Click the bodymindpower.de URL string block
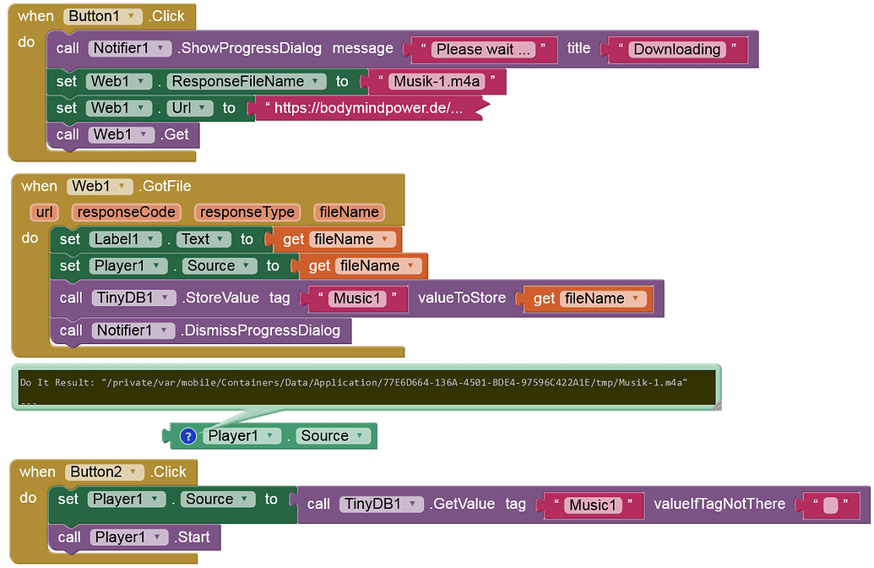The width and height of the screenshot is (874, 568). [363, 108]
